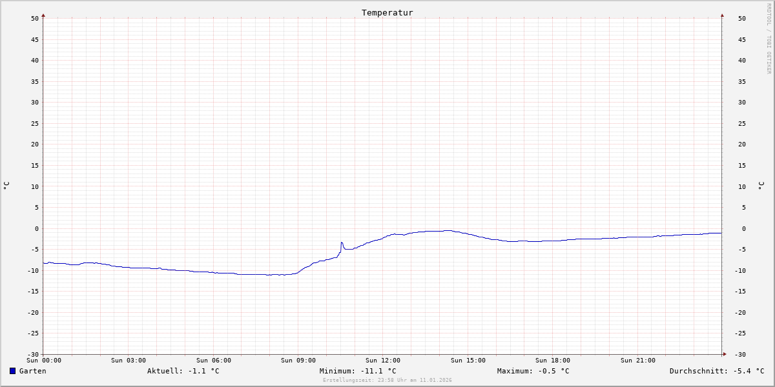775x387 pixels.
Task: Click the Erstellungszeit timestamp footer text
Action: (x=387, y=381)
